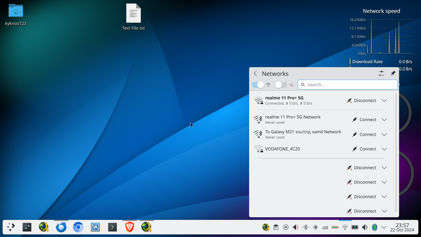
Task: Click the red-outlined battery tray icon
Action: pos(335,227)
